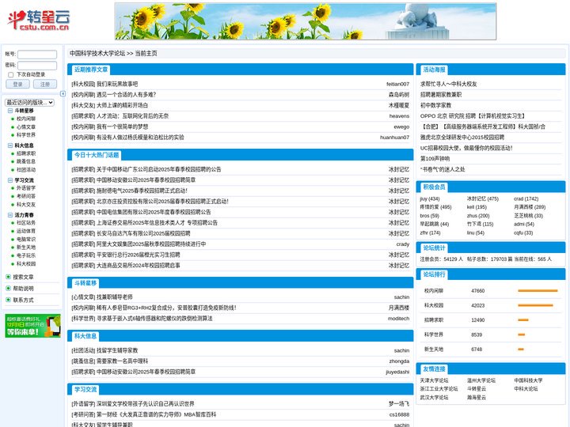The width and height of the screenshot is (570, 427).
Task: Open 跳蚤信息 board in sidebar
Action: click(26, 161)
